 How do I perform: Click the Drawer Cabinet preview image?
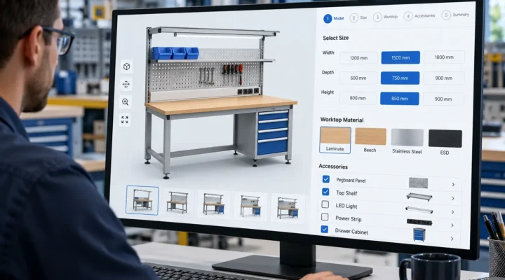pos(419,234)
